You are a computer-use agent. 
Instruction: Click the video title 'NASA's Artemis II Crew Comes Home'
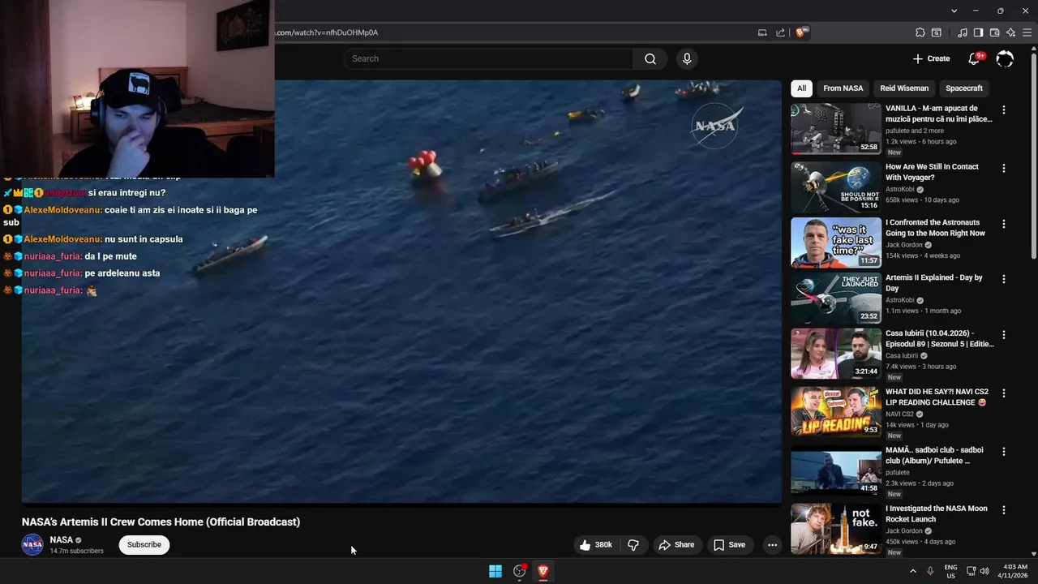[x=161, y=522]
